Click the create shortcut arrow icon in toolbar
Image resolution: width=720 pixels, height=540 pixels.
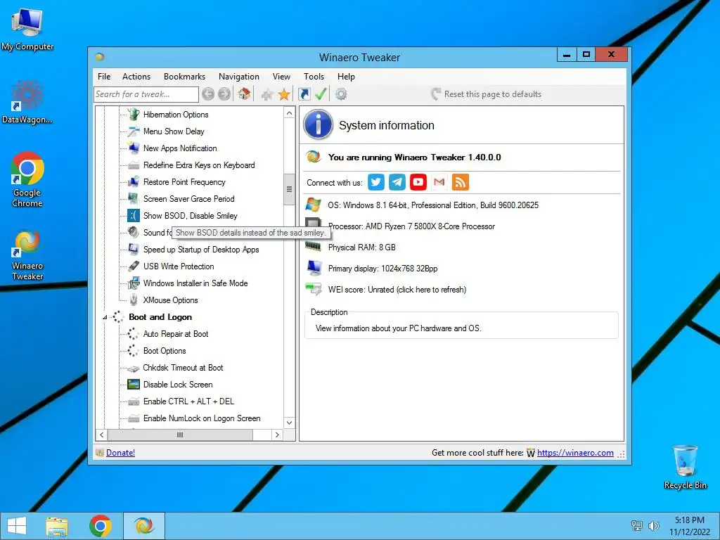point(304,94)
